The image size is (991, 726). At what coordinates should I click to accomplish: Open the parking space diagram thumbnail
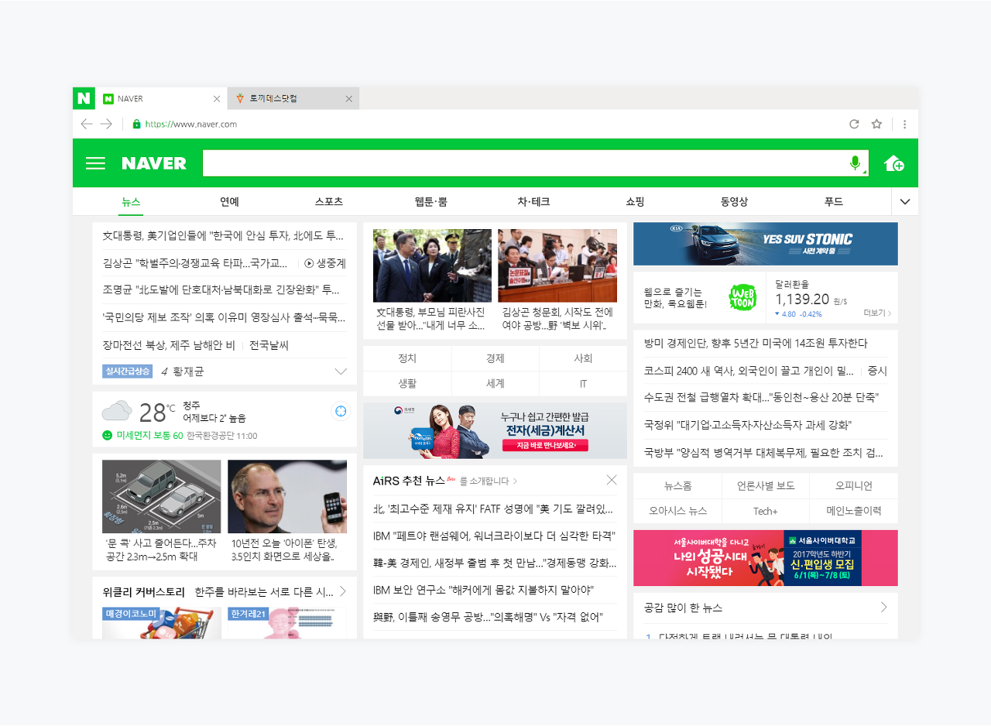[161, 496]
